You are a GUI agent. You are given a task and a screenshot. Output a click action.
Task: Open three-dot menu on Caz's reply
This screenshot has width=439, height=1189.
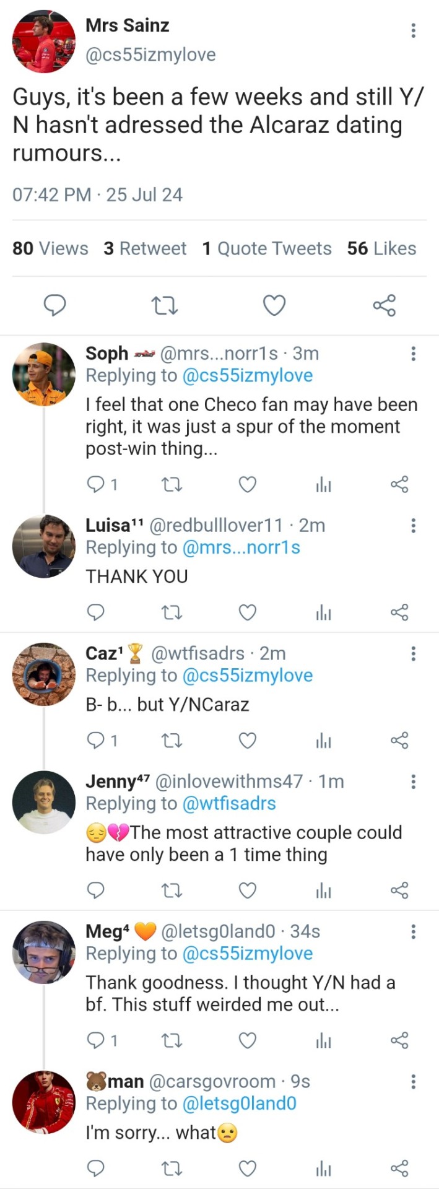[413, 654]
